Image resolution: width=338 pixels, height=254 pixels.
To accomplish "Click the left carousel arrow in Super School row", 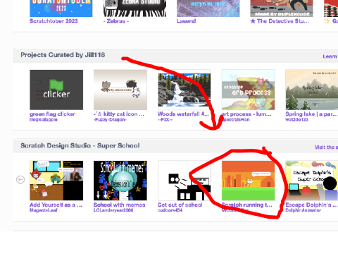I will point(20,180).
